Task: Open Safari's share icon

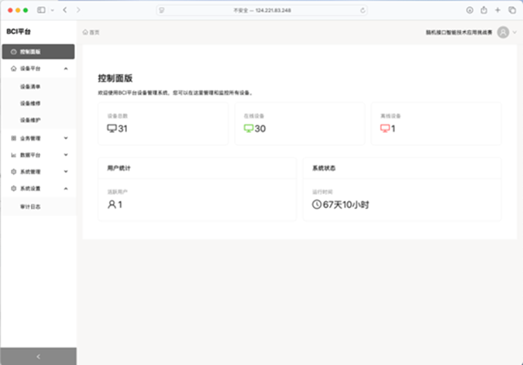Action: point(483,10)
